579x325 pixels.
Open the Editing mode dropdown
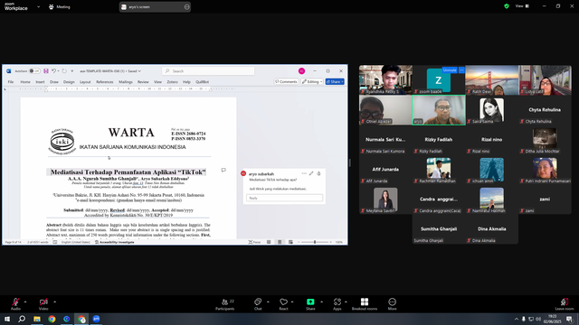[x=312, y=81]
